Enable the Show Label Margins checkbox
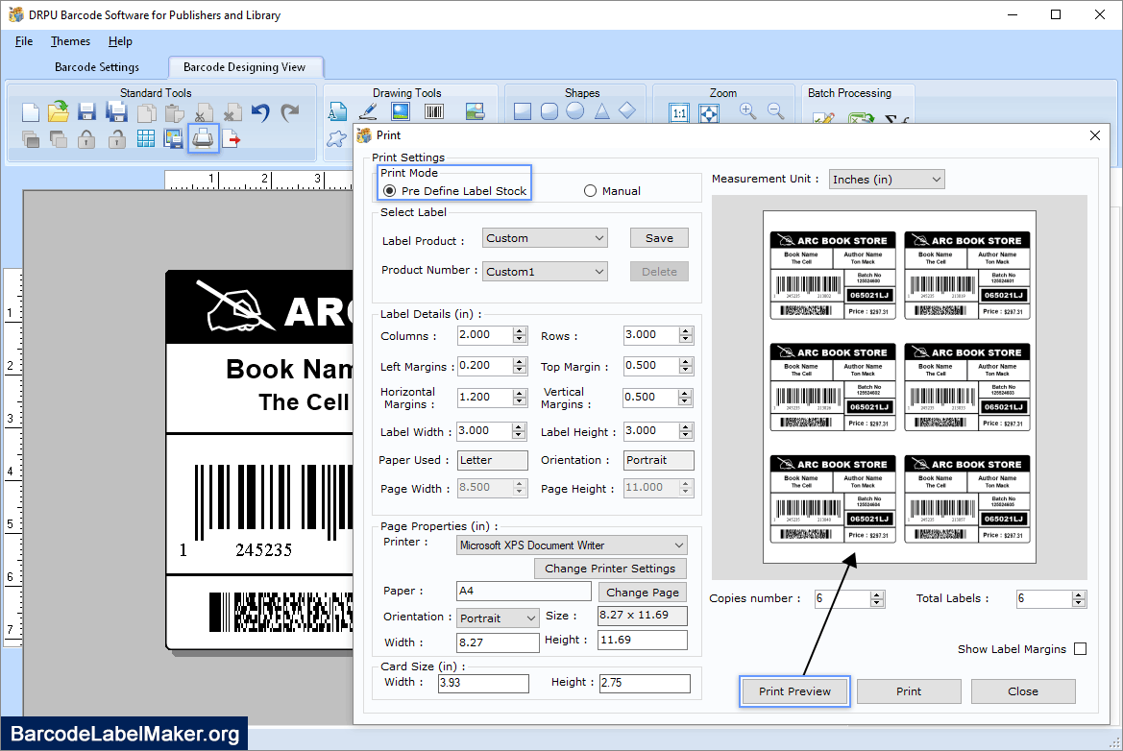 coord(1081,649)
